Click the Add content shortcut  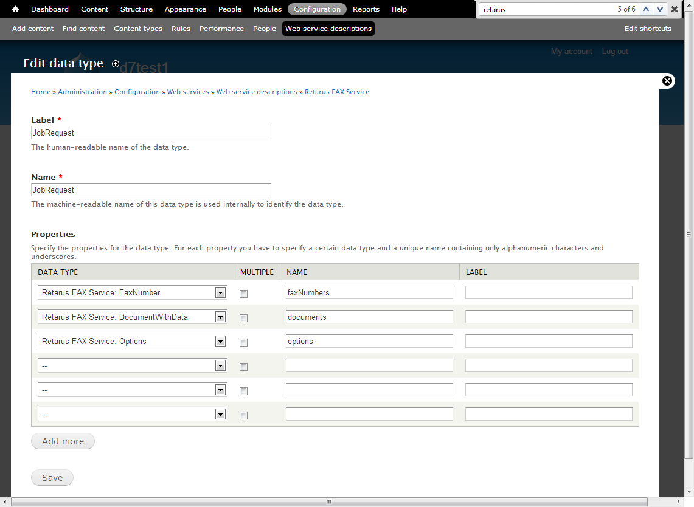33,29
